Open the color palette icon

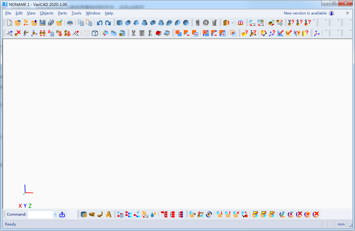105,33
